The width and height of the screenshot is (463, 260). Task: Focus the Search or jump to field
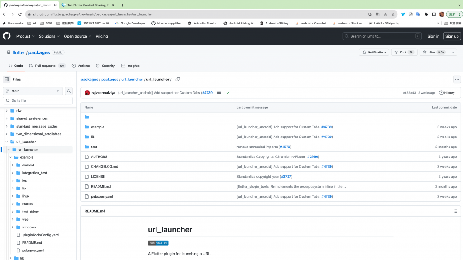[382, 36]
